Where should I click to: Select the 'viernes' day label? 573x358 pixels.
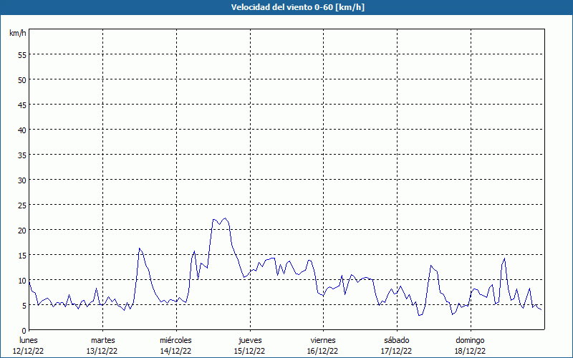[323, 340]
